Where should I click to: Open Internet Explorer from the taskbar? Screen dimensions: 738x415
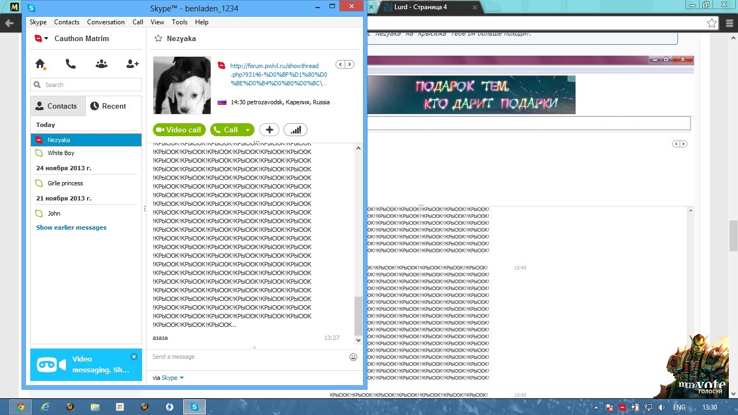click(x=45, y=407)
